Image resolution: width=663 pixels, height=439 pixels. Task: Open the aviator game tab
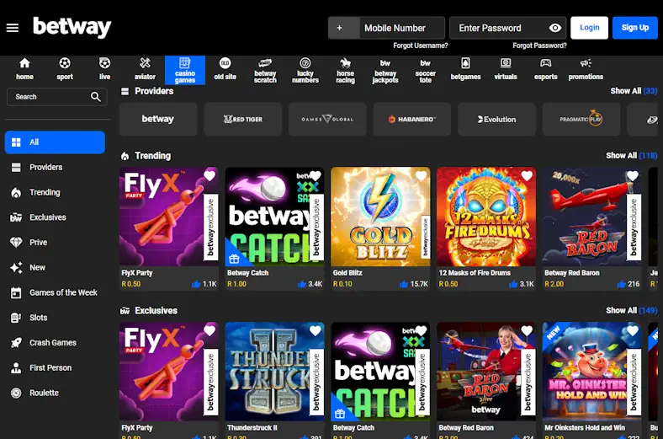[145, 70]
